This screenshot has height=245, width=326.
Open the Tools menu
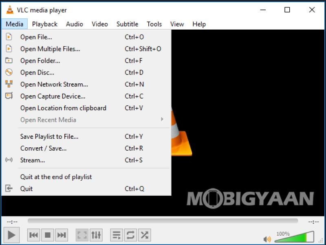click(x=154, y=24)
